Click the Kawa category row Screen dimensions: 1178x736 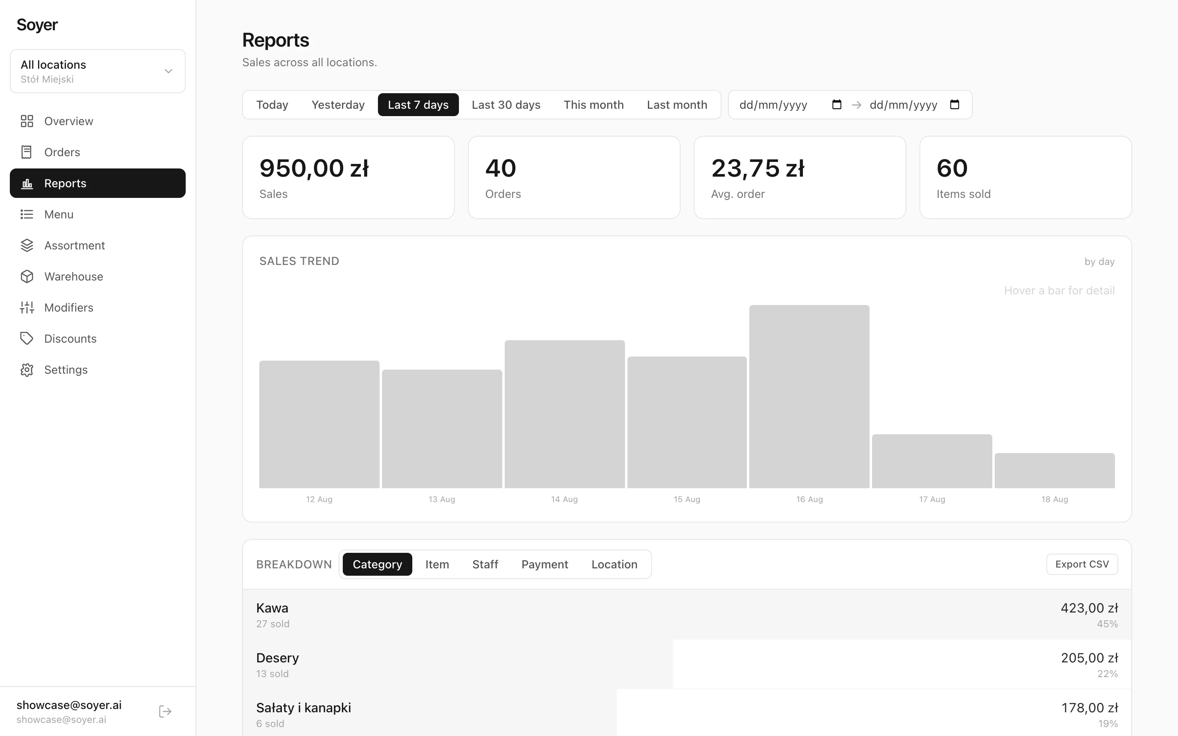tap(687, 615)
